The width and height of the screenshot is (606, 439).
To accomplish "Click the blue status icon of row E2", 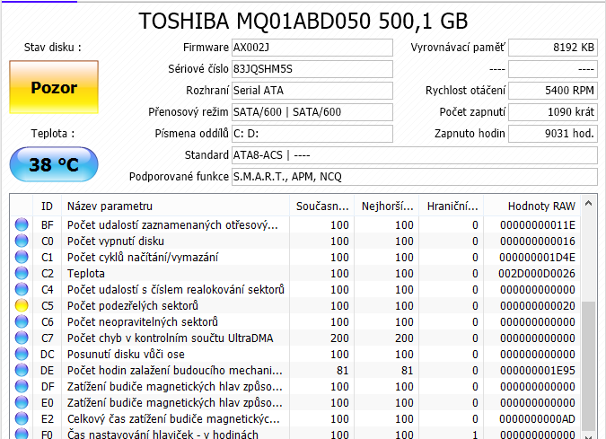I will pyautogui.click(x=22, y=419).
